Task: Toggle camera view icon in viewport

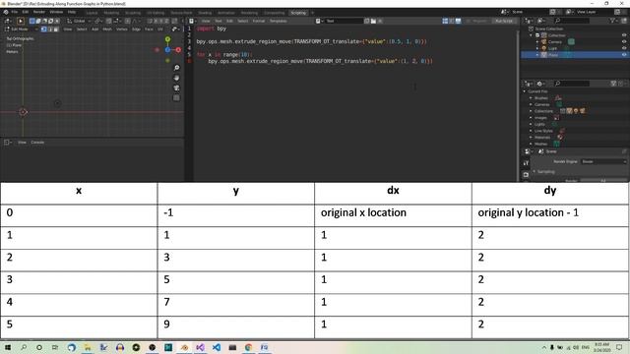Action: point(176,88)
